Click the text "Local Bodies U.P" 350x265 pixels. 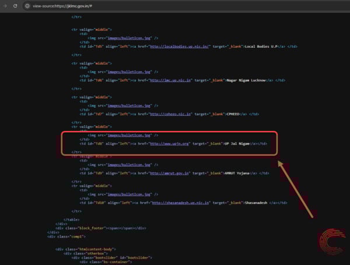click(x=261, y=47)
